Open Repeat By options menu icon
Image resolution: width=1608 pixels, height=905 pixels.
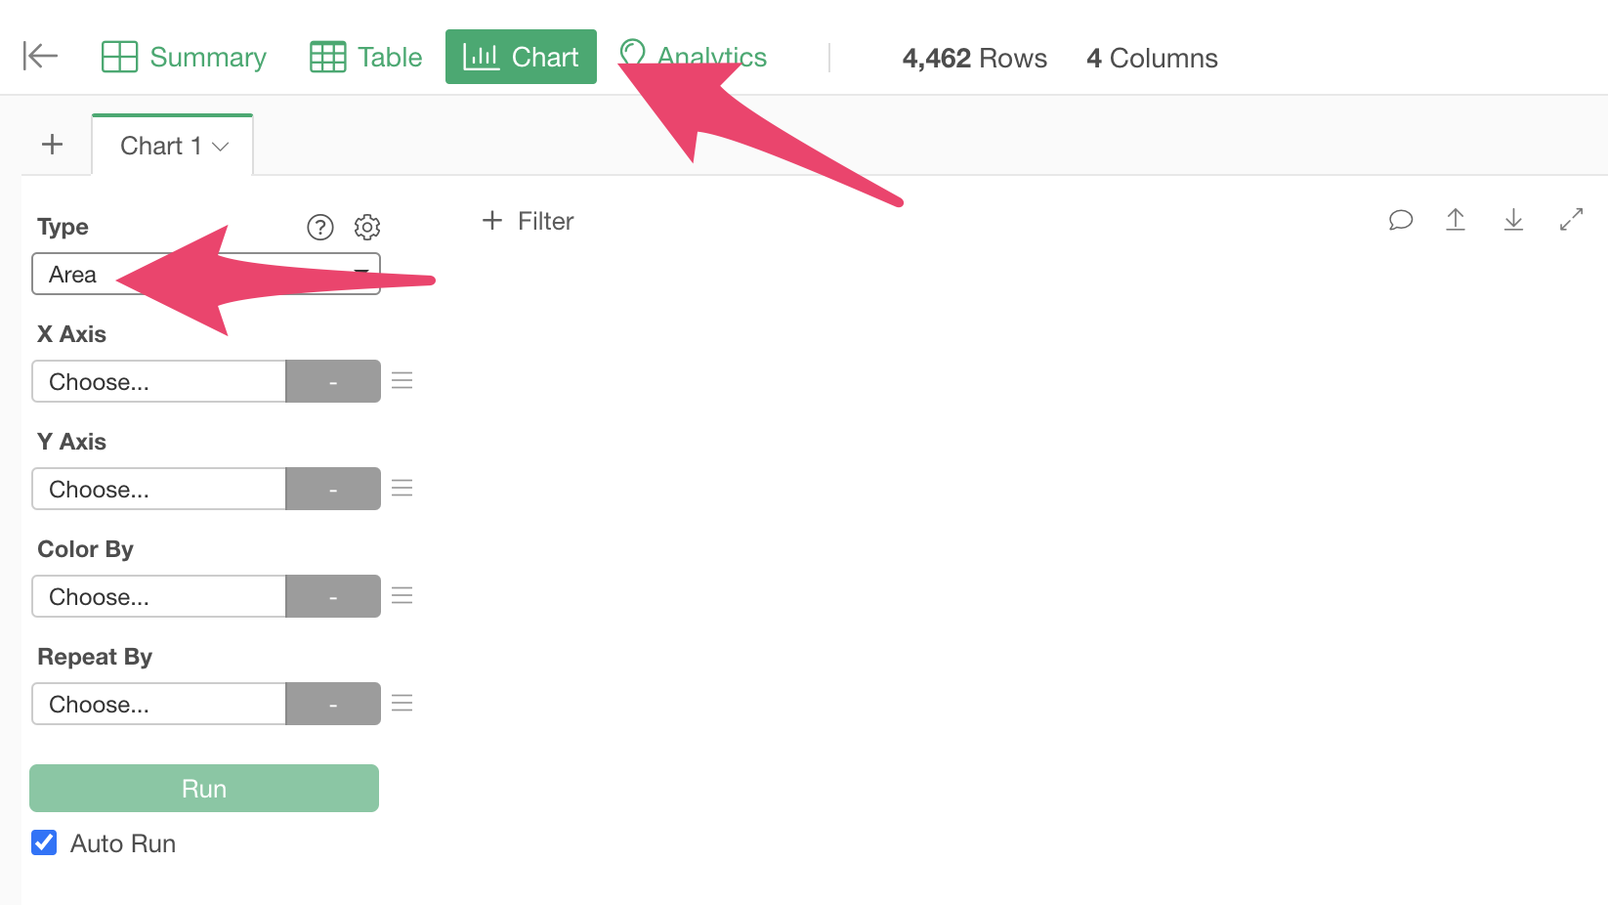click(402, 704)
